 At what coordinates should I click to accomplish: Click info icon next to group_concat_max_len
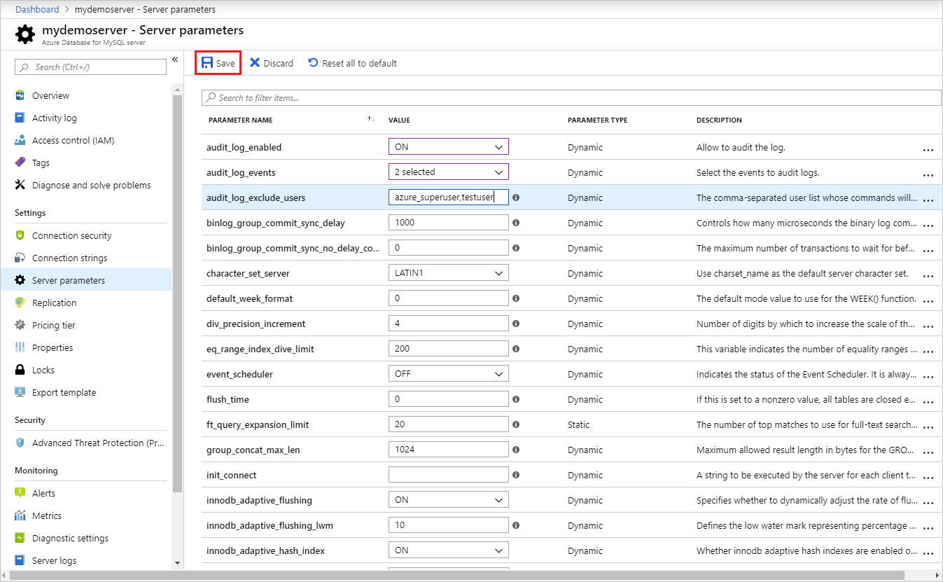[x=516, y=450]
